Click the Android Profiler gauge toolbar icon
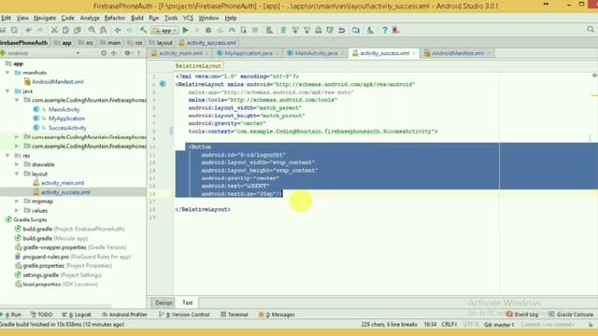The height and width of the screenshot is (336, 598). (x=232, y=30)
